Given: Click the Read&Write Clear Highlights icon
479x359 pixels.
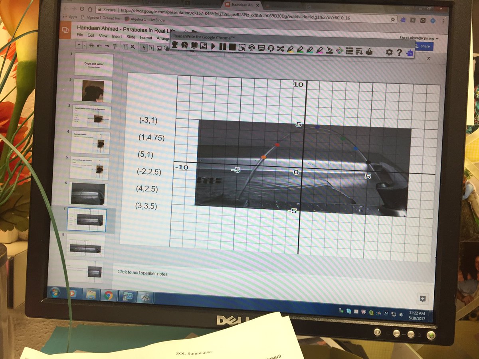Looking at the screenshot, I should click(x=329, y=50).
